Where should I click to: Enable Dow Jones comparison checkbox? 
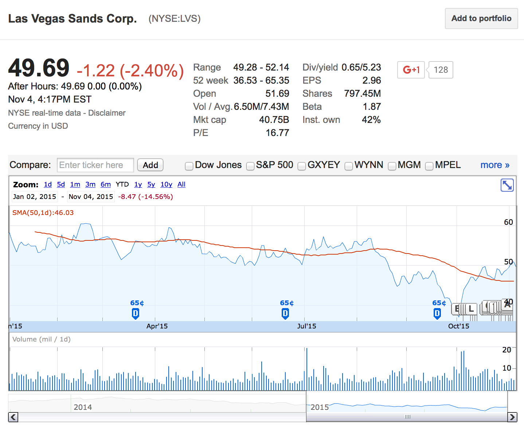coord(189,166)
